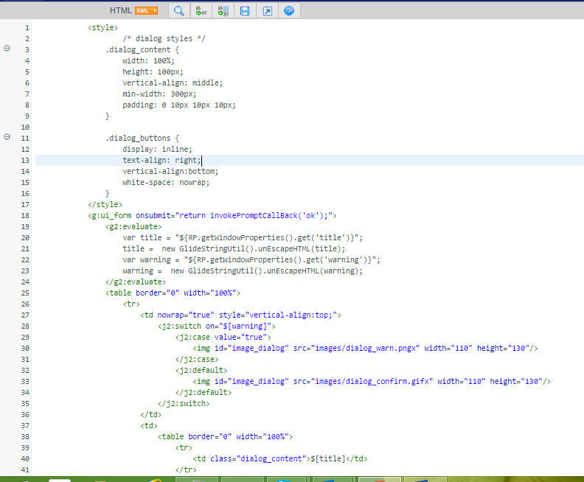Click the dialog_confirm.gifx img line
This screenshot has height=482, width=584.
372,381
